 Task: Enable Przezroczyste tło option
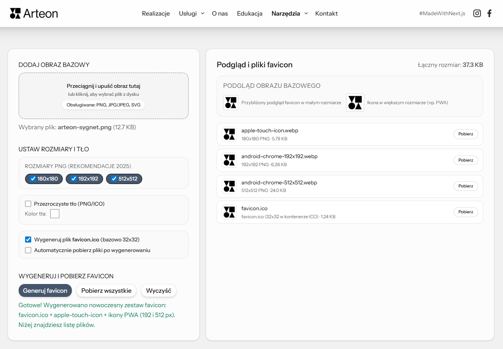[x=28, y=204]
